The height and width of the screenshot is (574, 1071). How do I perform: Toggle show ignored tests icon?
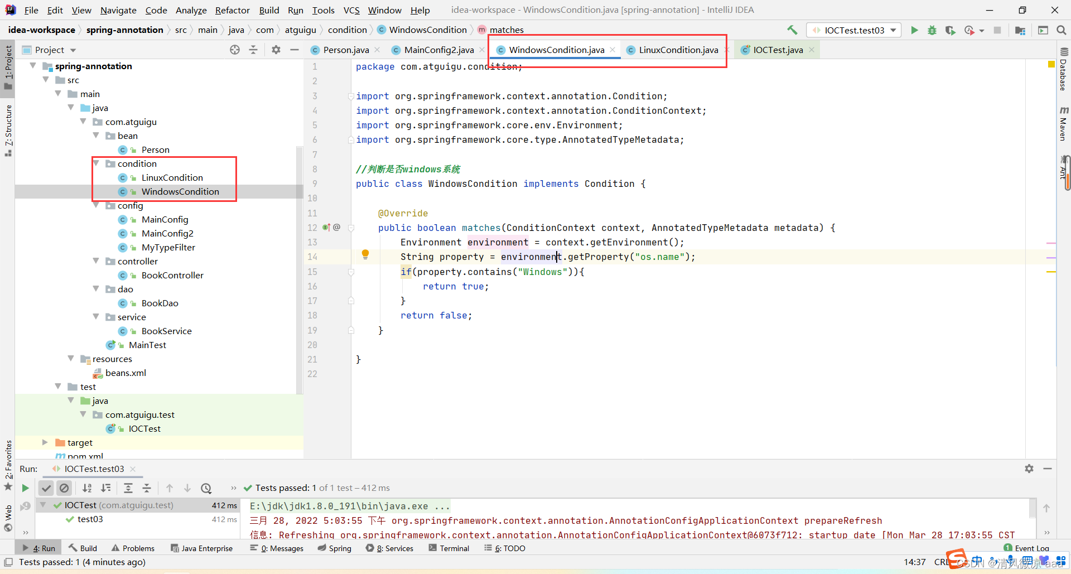(65, 488)
